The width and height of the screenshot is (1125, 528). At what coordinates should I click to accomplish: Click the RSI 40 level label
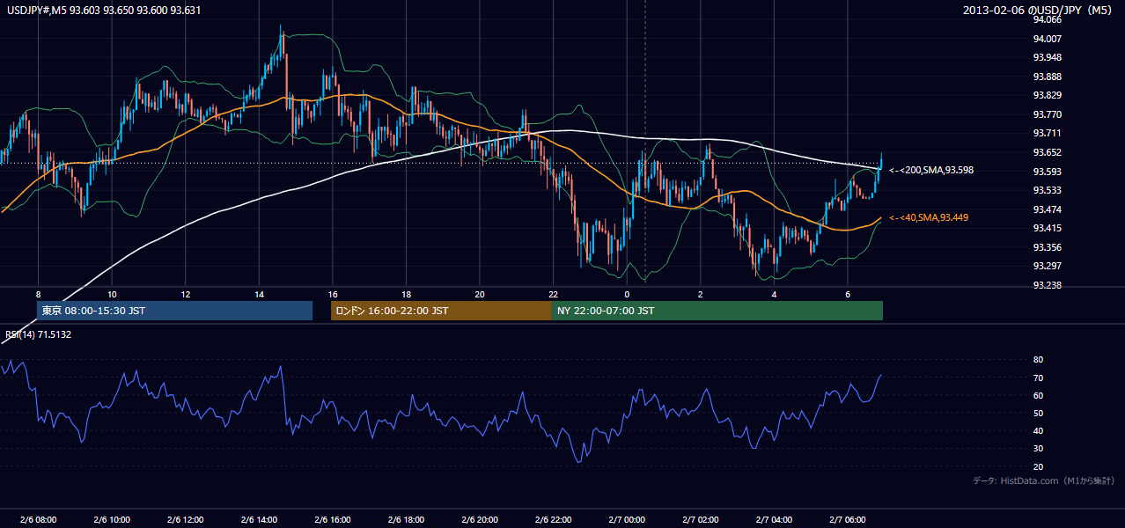point(1038,430)
